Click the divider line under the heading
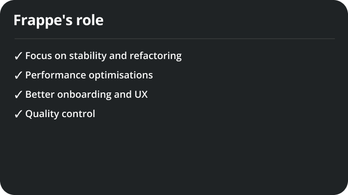Viewport: 348px width, 195px height. [174, 38]
